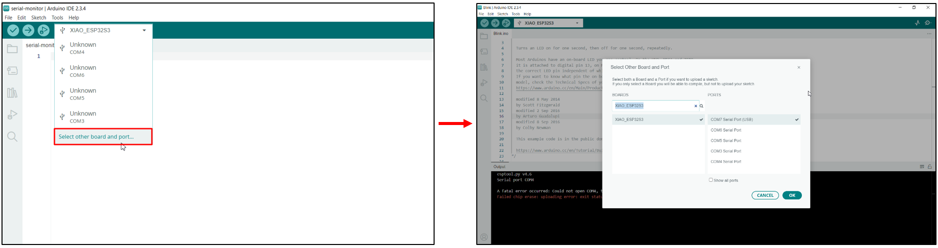Open Serial Monitor icon in Blink window
The width and height of the screenshot is (938, 248).
[x=928, y=23]
